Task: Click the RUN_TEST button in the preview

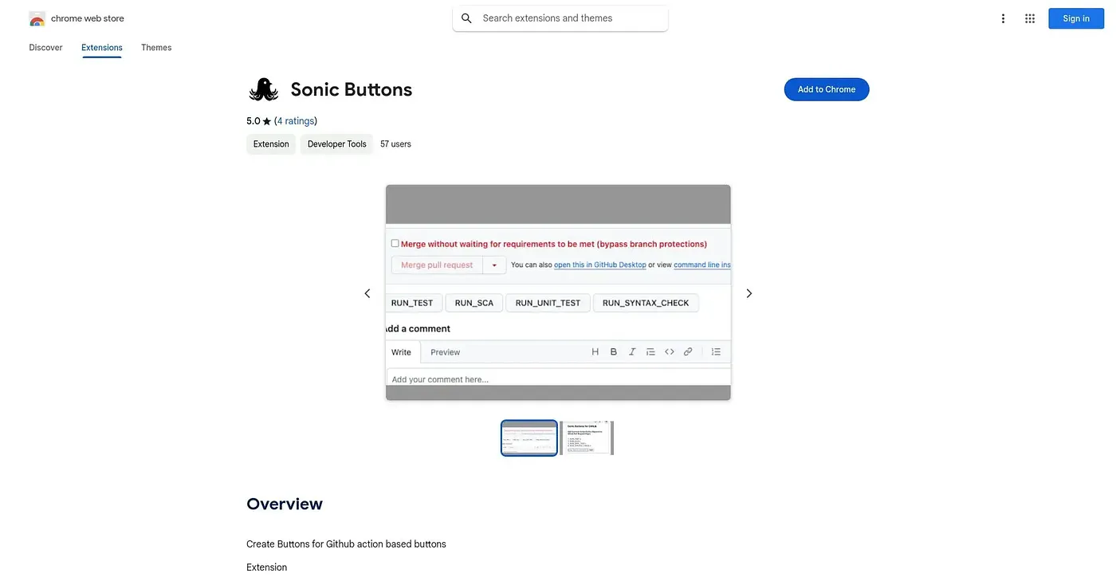Action: pyautogui.click(x=412, y=303)
